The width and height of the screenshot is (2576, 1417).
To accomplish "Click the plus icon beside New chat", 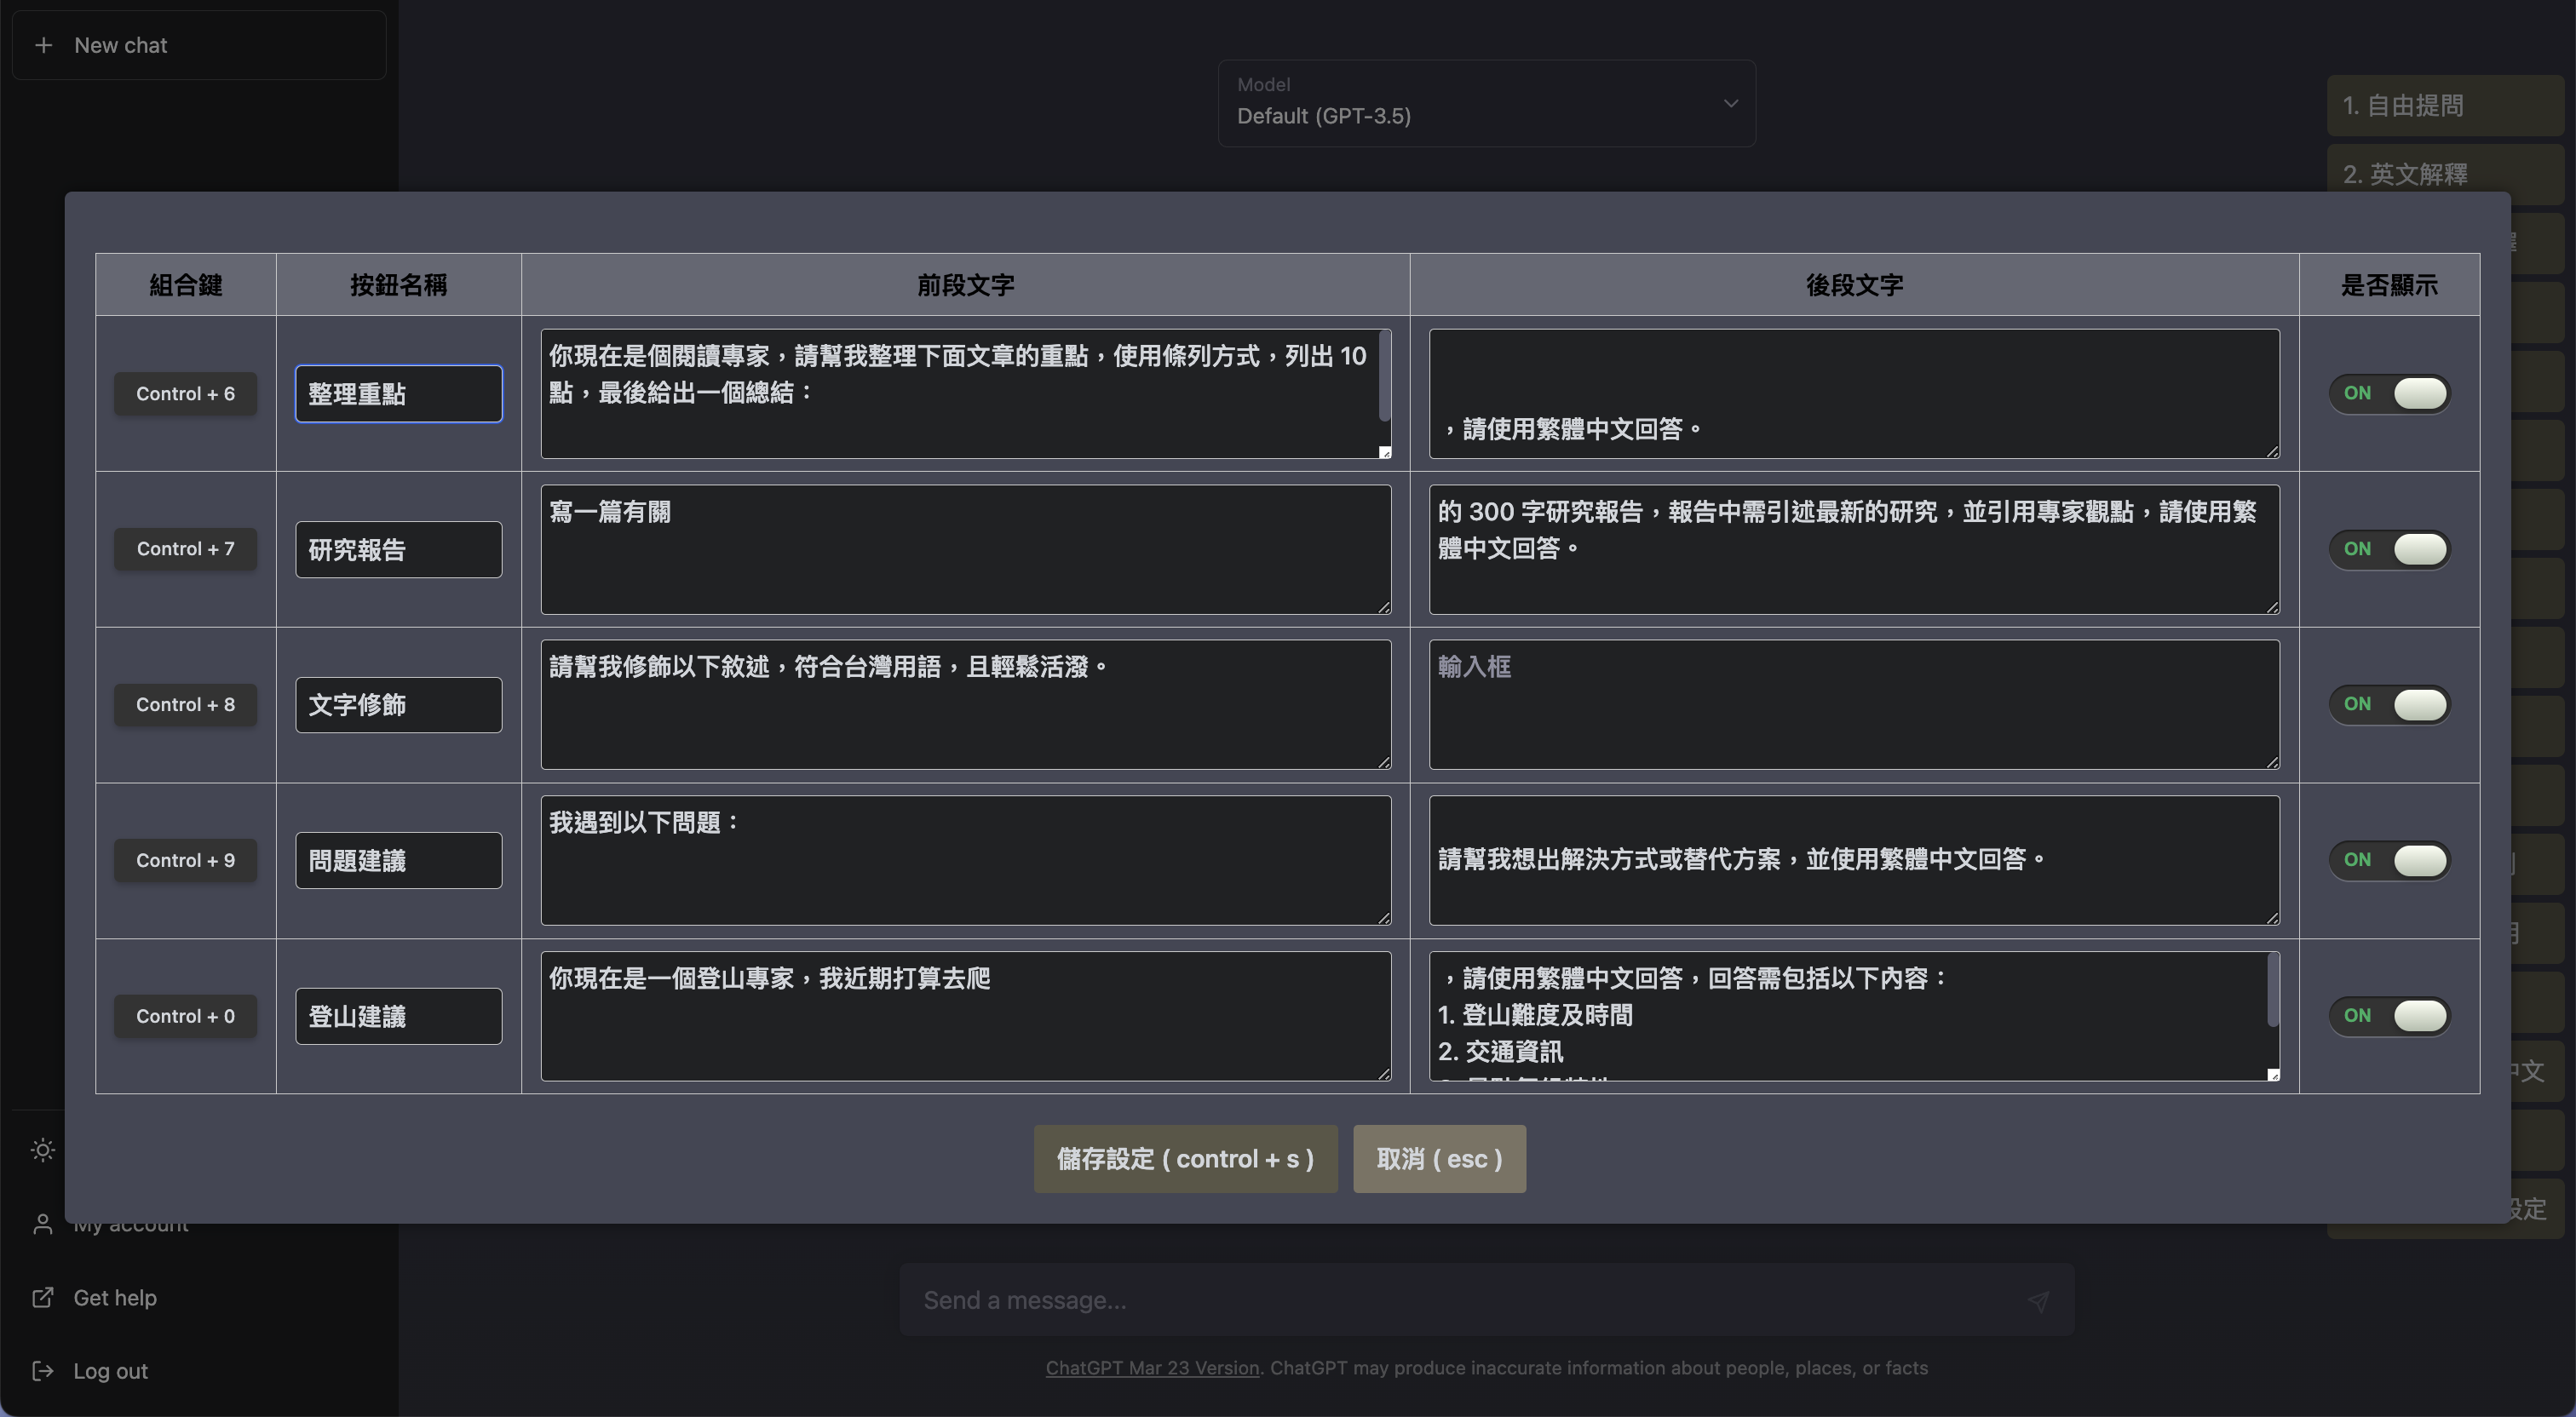I will coord(43,45).
